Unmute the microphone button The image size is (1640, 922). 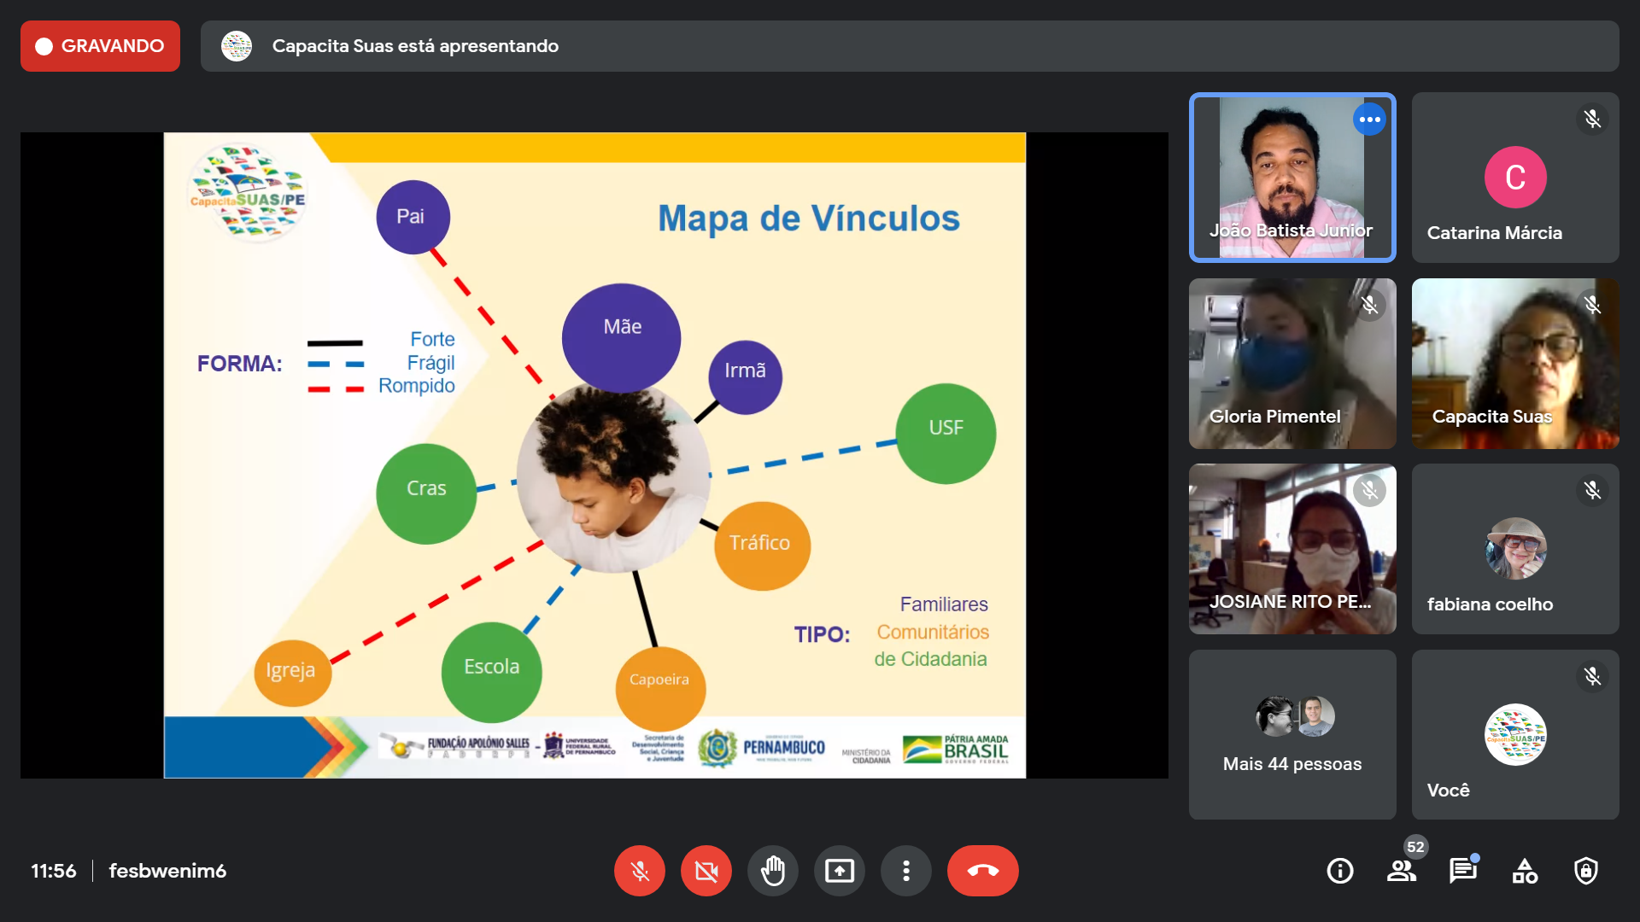point(639,871)
